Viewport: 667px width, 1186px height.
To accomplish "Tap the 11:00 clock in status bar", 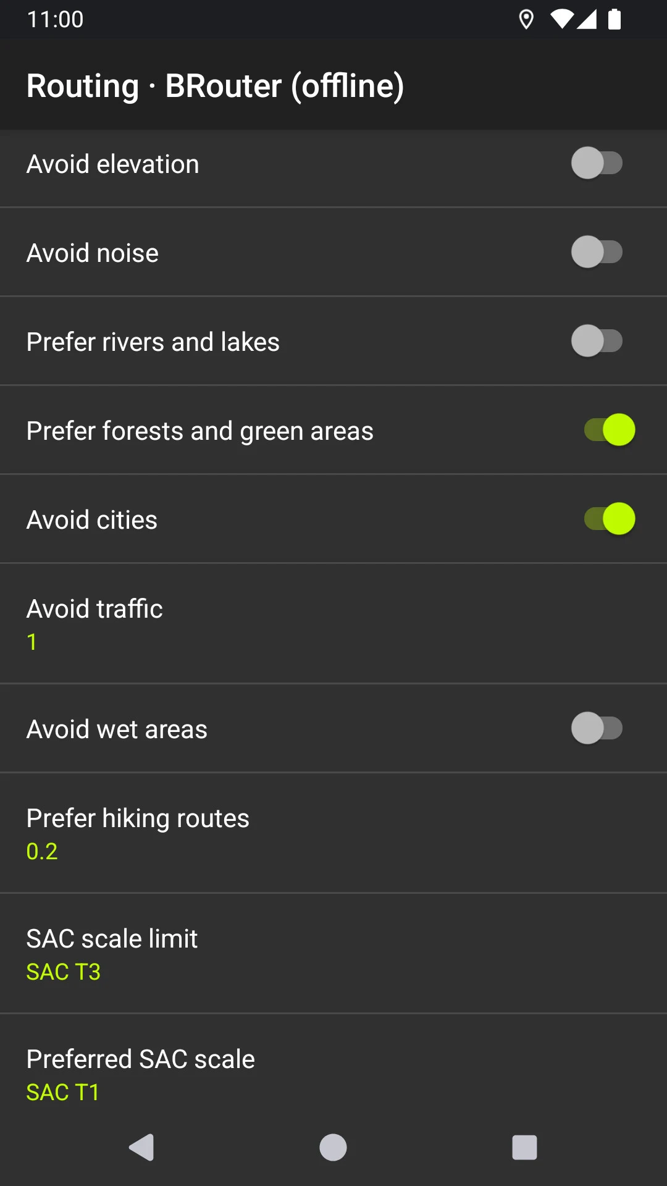I will pyautogui.click(x=56, y=20).
